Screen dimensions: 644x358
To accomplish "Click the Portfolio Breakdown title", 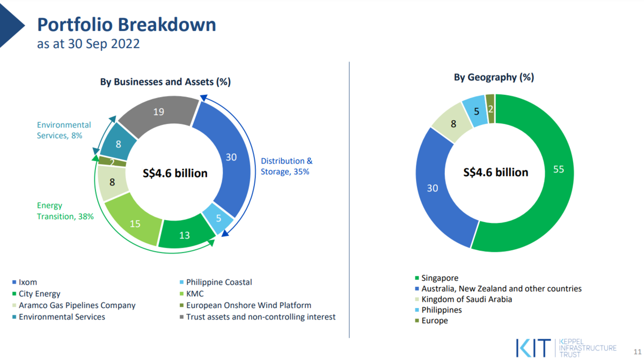I will tap(126, 24).
